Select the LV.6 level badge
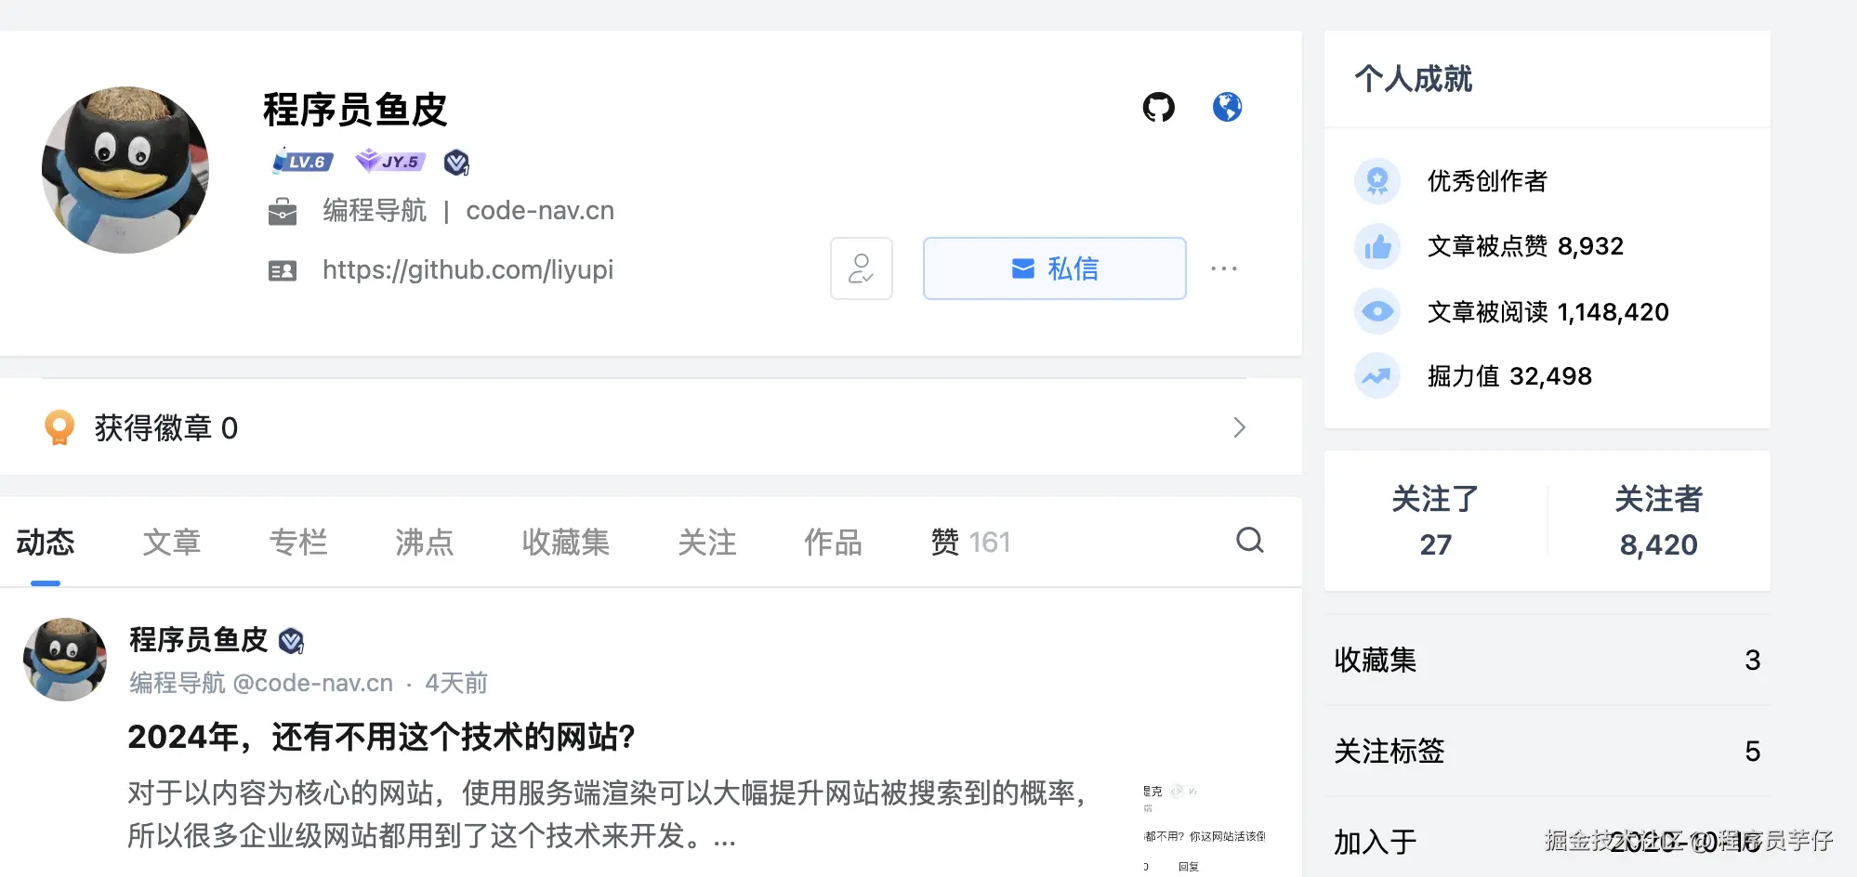 [x=299, y=161]
